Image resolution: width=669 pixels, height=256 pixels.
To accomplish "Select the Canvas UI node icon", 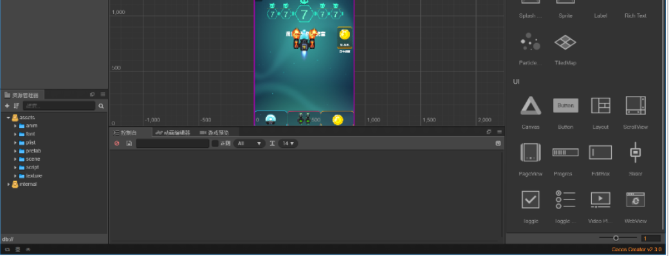I will pyautogui.click(x=531, y=105).
